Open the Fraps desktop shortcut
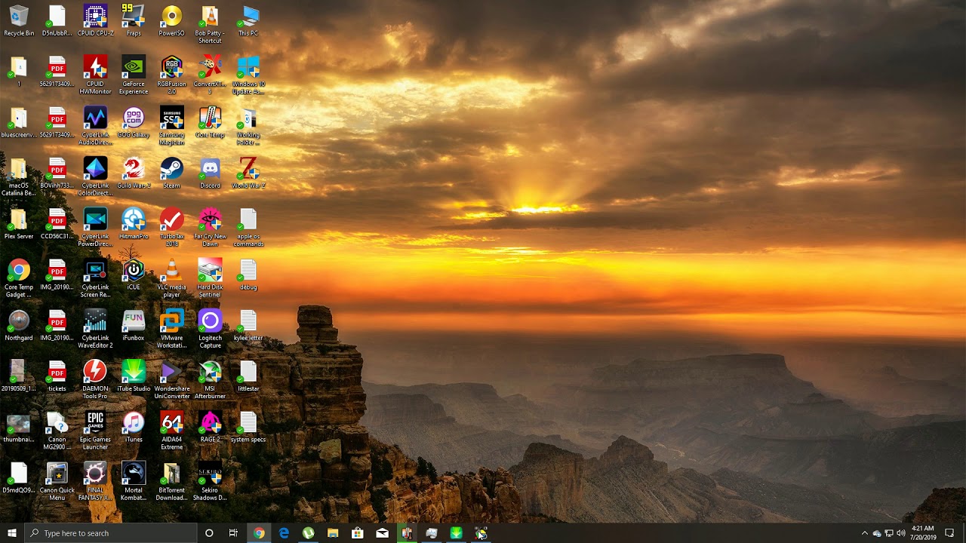The image size is (966, 543). pos(134,20)
